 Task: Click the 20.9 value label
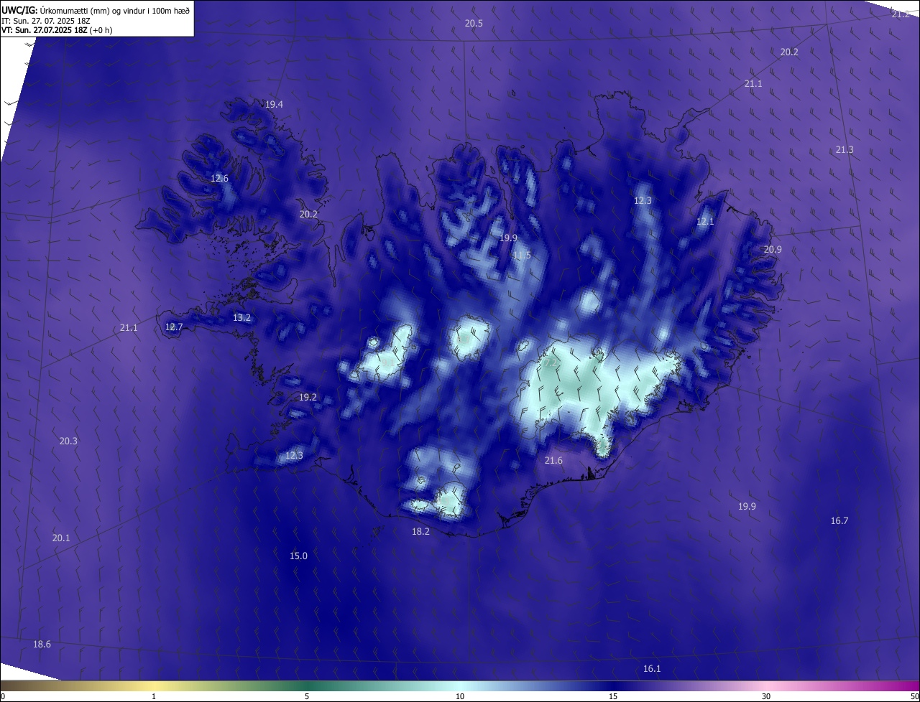[773, 249]
